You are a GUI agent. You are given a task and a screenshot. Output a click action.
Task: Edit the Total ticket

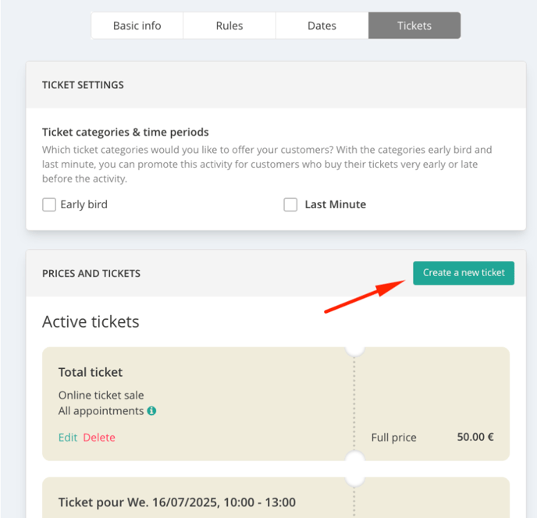click(x=68, y=438)
